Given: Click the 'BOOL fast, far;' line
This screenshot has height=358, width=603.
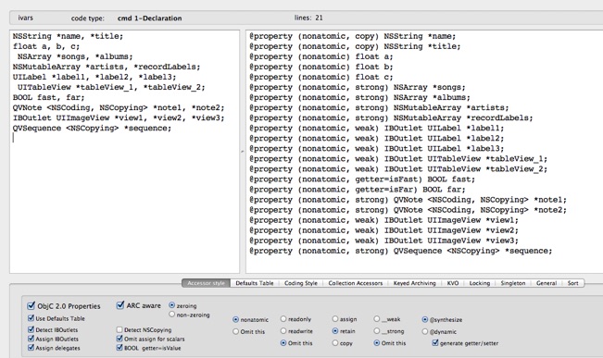Looking at the screenshot, I should (48, 97).
